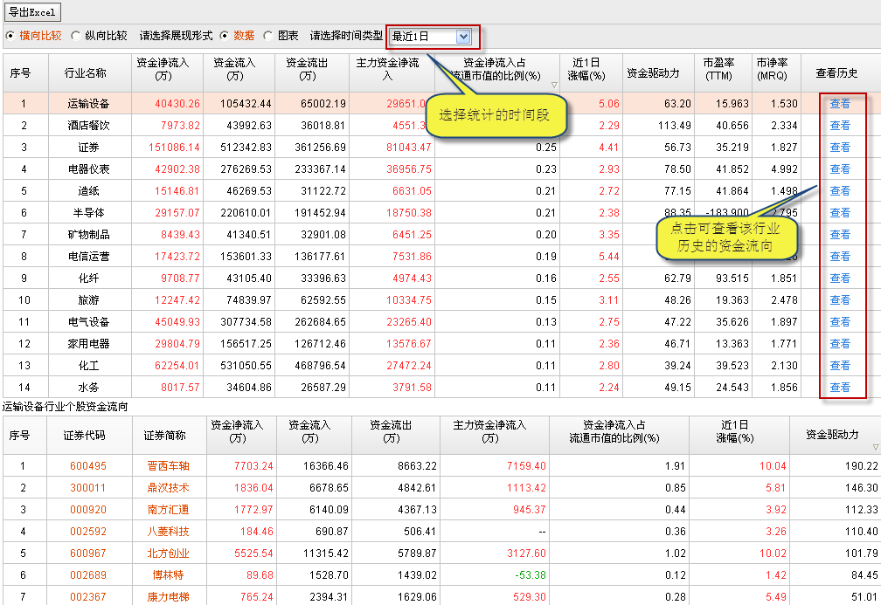Click the 导出Excel button
Screen dimensions: 881x605
point(31,12)
